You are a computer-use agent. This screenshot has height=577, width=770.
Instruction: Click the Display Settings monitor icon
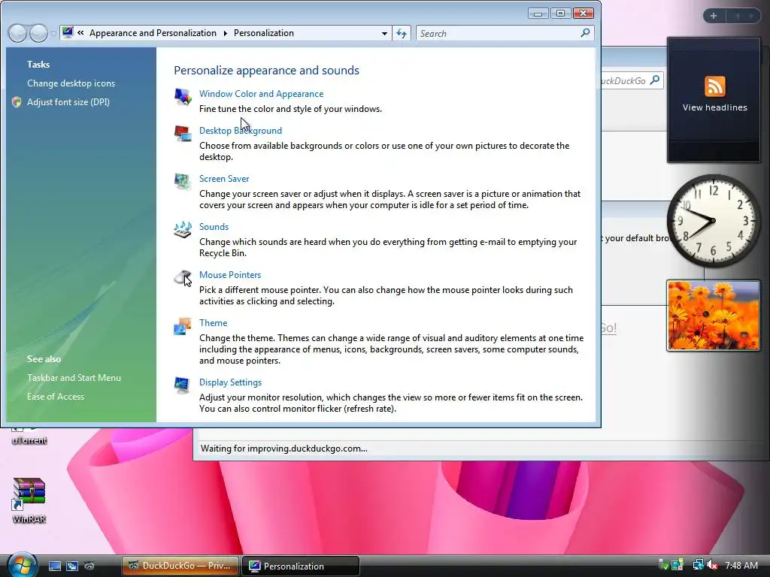pyautogui.click(x=183, y=385)
